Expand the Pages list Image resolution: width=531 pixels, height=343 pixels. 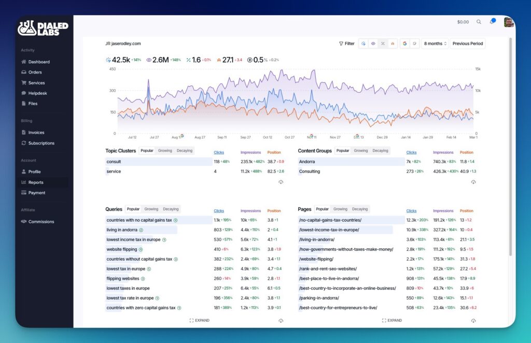point(392,320)
